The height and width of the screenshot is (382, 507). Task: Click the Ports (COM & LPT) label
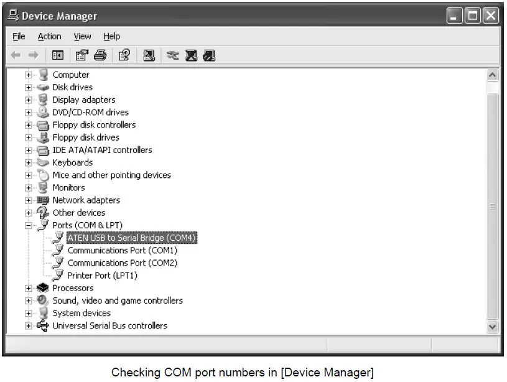88,225
